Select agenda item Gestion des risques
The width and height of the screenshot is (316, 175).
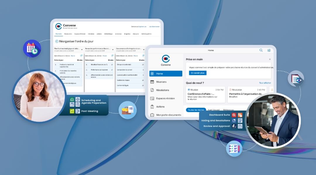point(130,80)
